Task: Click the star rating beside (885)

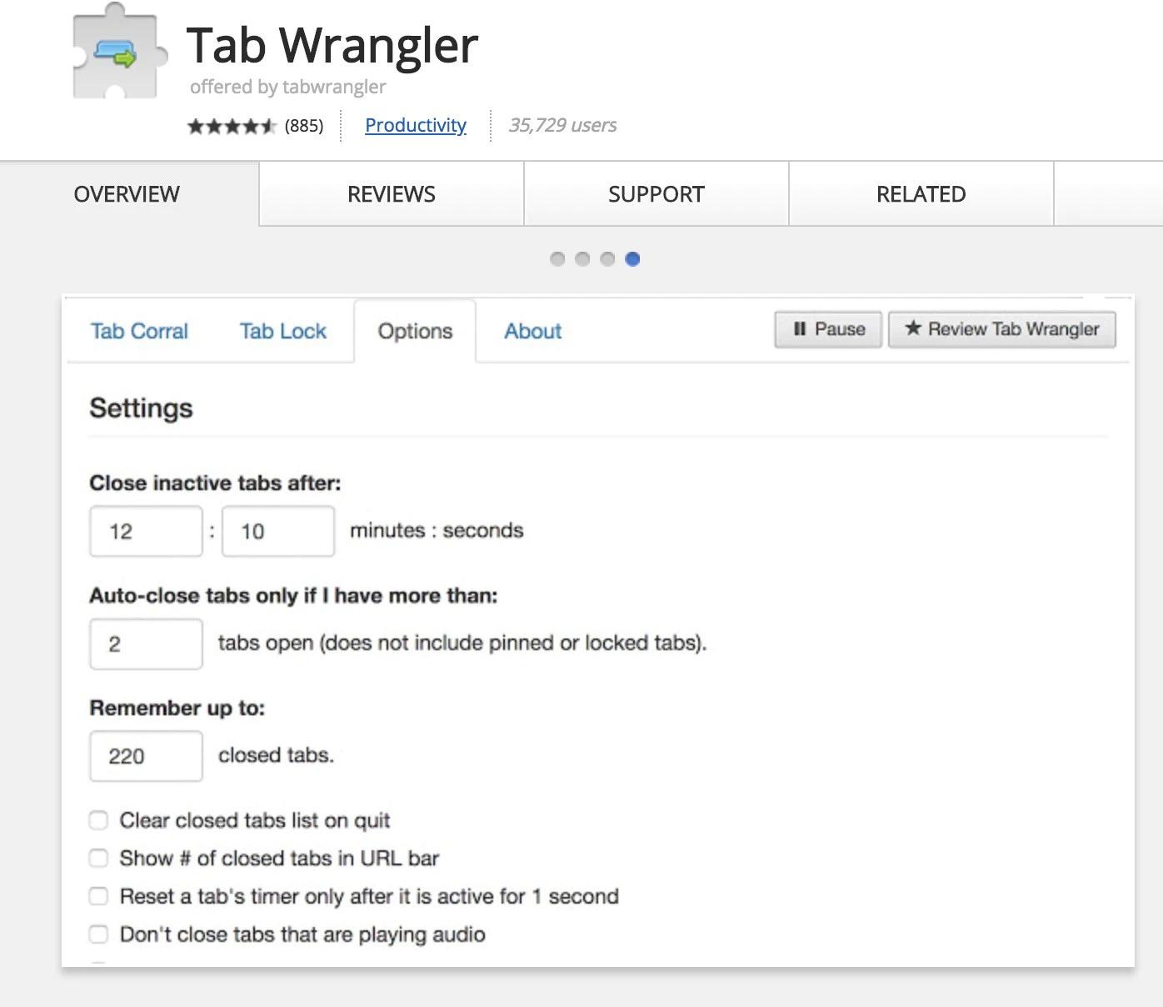Action: click(x=233, y=125)
